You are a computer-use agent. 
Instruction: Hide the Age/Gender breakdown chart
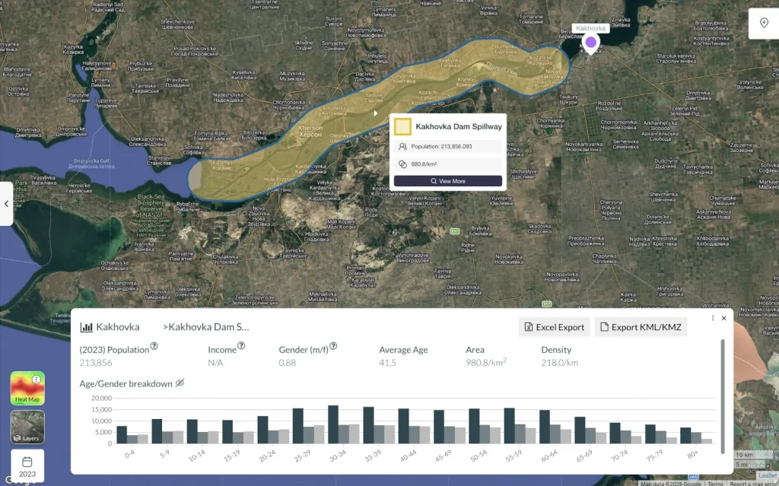tap(180, 383)
